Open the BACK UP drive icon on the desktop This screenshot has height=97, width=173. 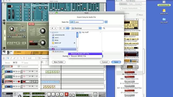click(164, 12)
